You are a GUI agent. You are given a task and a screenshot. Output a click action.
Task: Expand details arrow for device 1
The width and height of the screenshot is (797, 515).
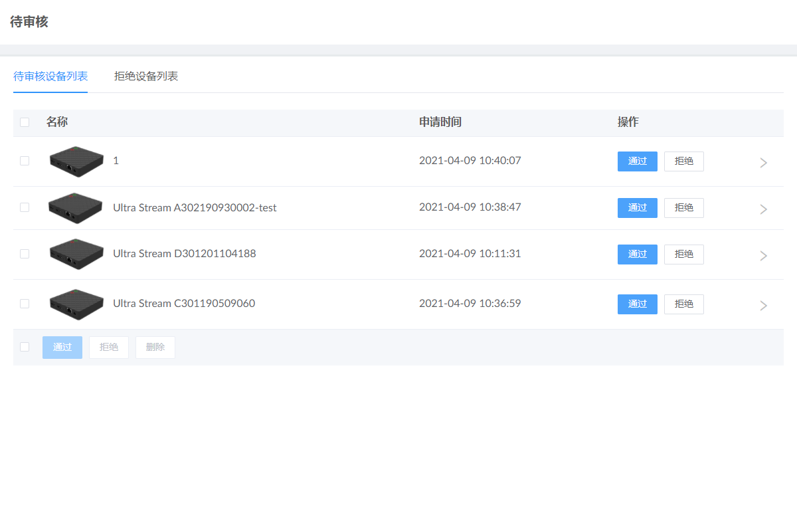pyautogui.click(x=763, y=162)
